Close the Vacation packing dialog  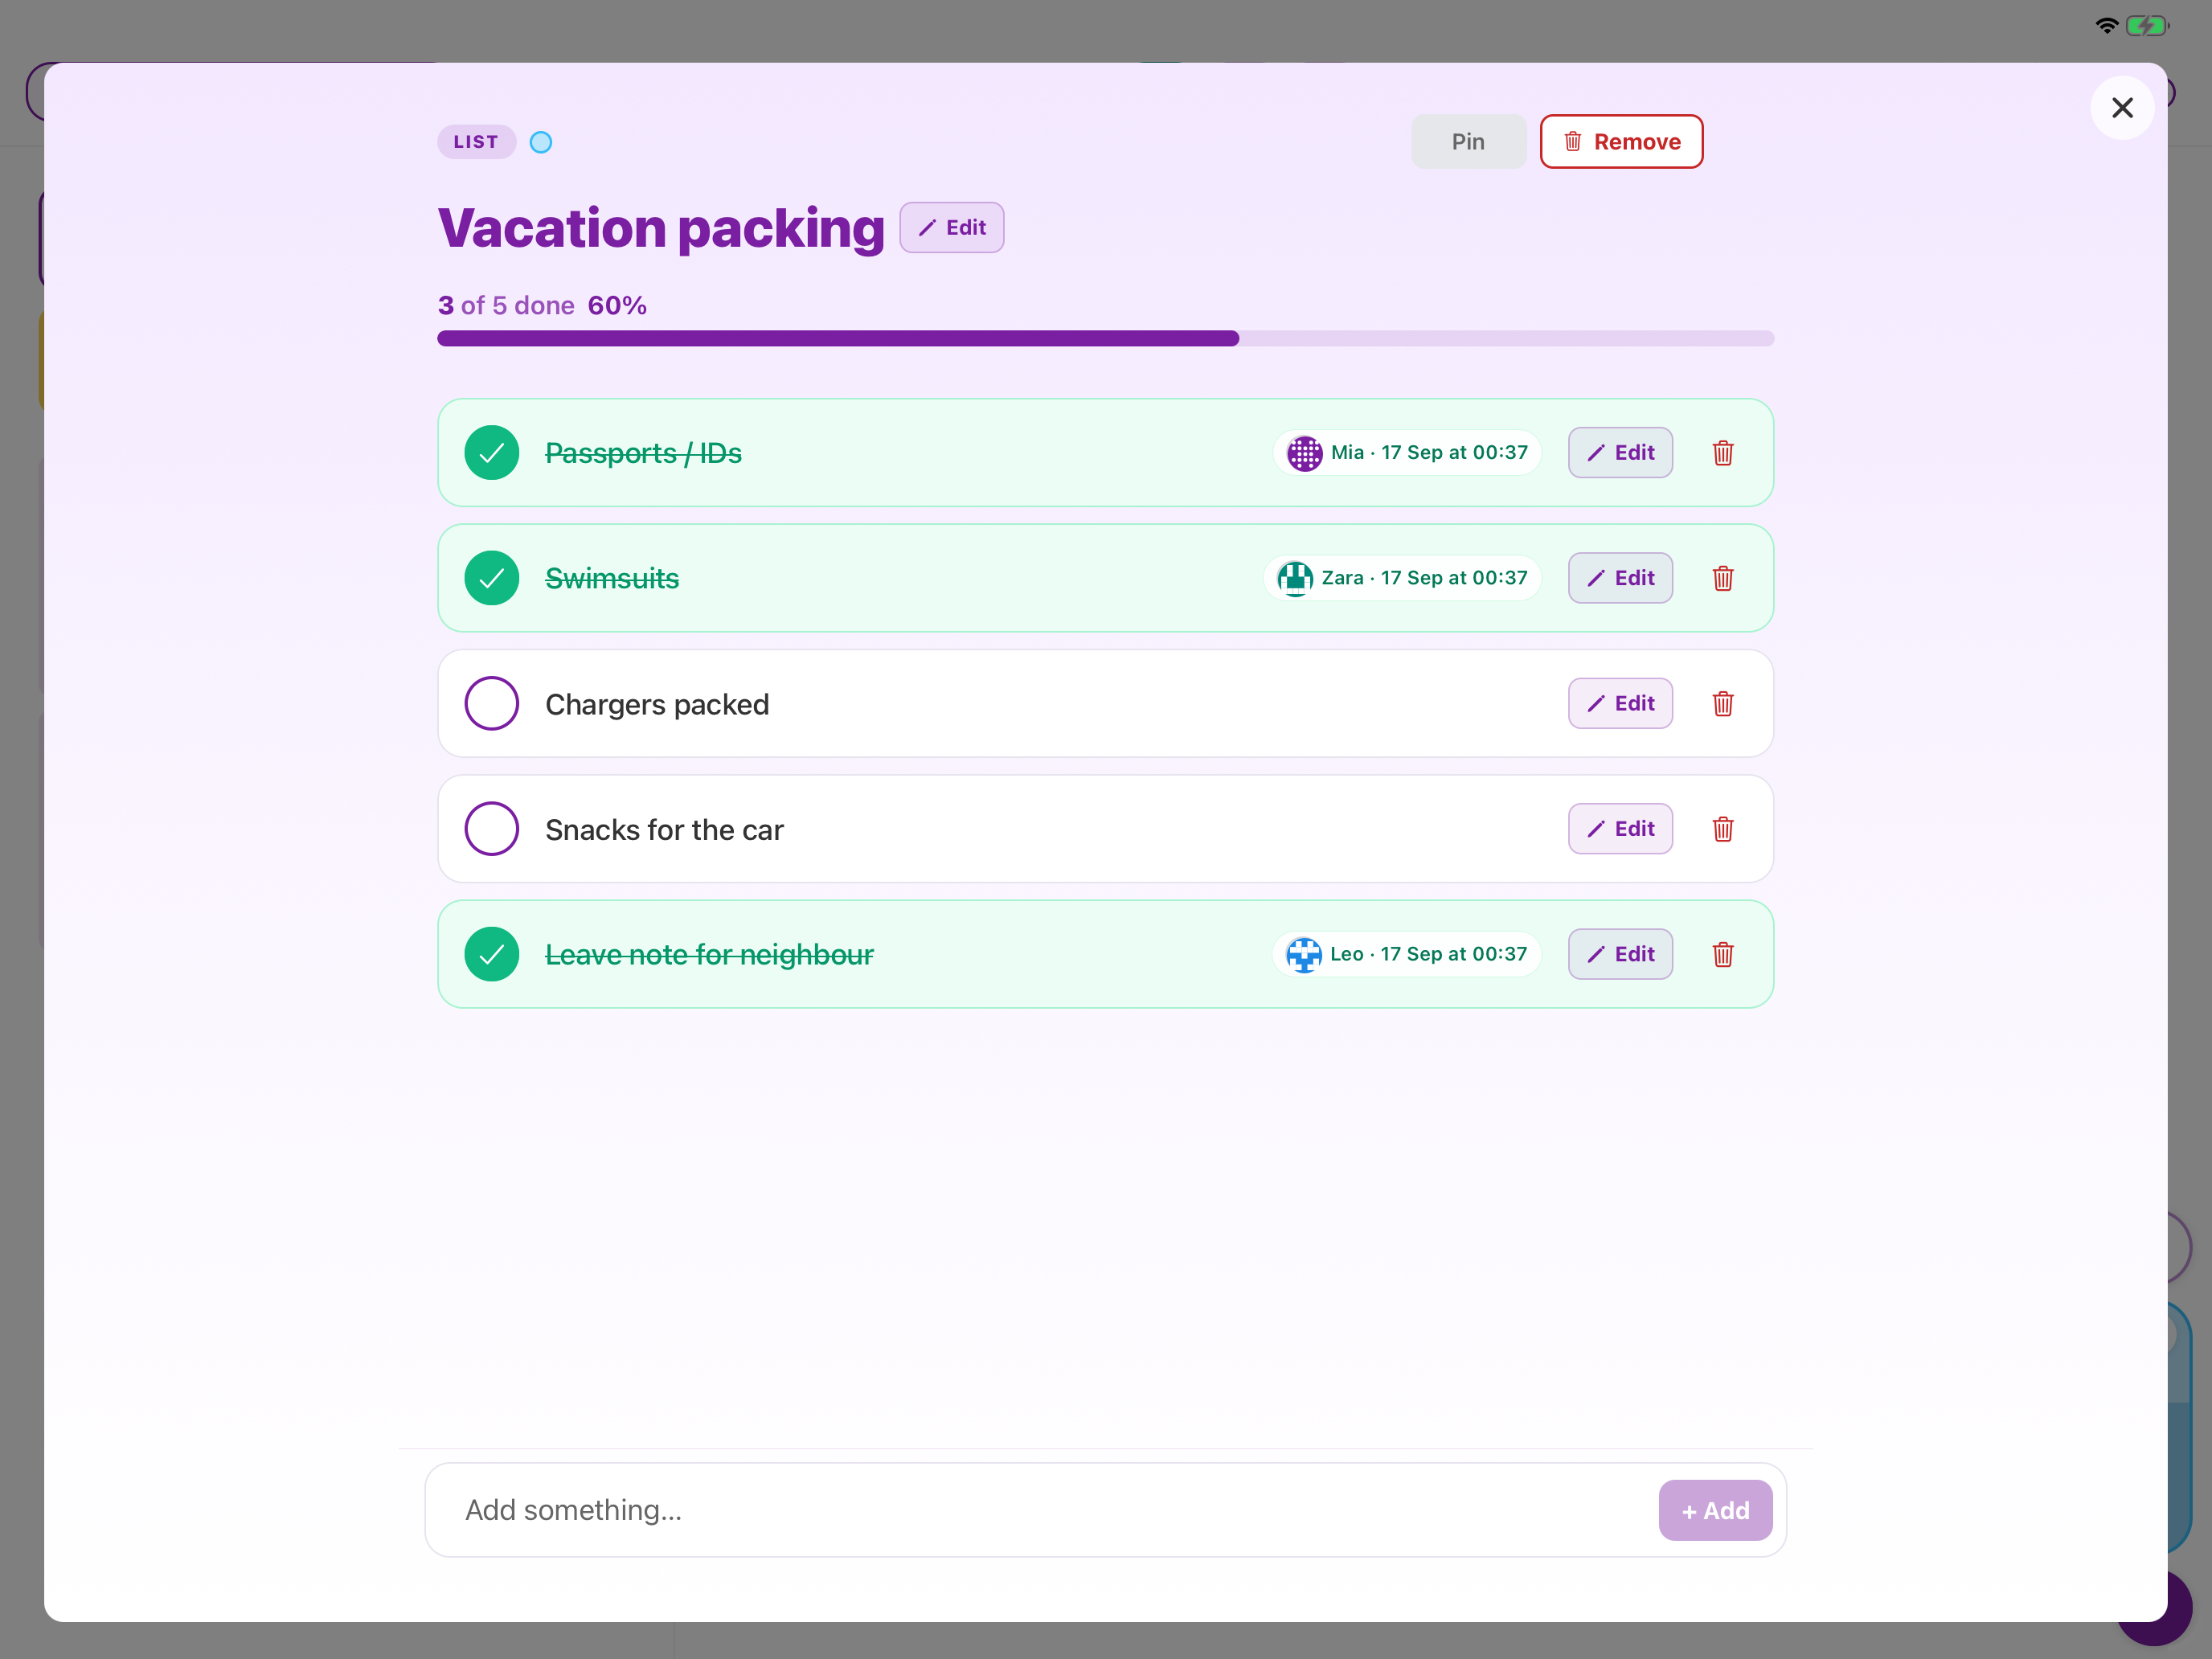2121,108
